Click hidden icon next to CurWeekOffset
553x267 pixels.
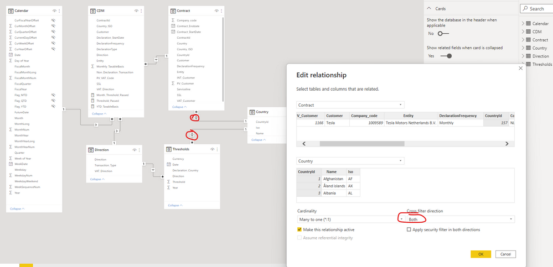tap(53, 43)
